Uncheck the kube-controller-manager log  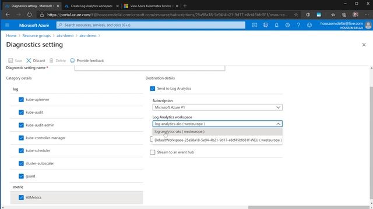pyautogui.click(x=21, y=138)
